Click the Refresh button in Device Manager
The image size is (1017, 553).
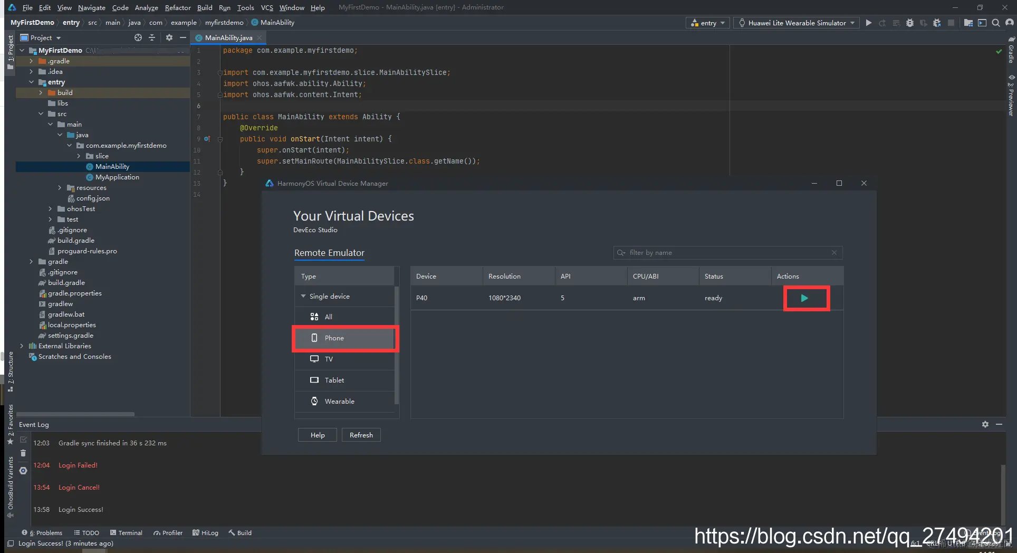tap(361, 435)
